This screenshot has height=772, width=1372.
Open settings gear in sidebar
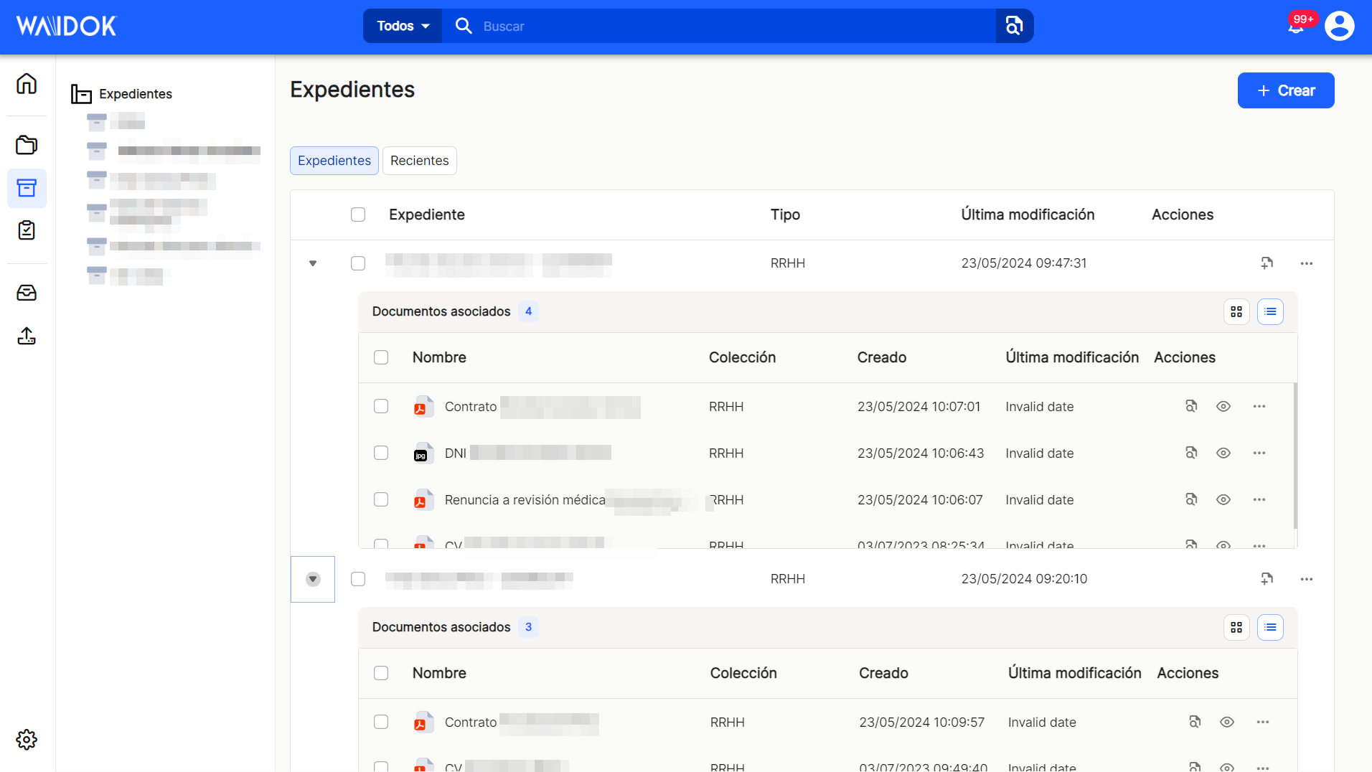click(x=27, y=740)
